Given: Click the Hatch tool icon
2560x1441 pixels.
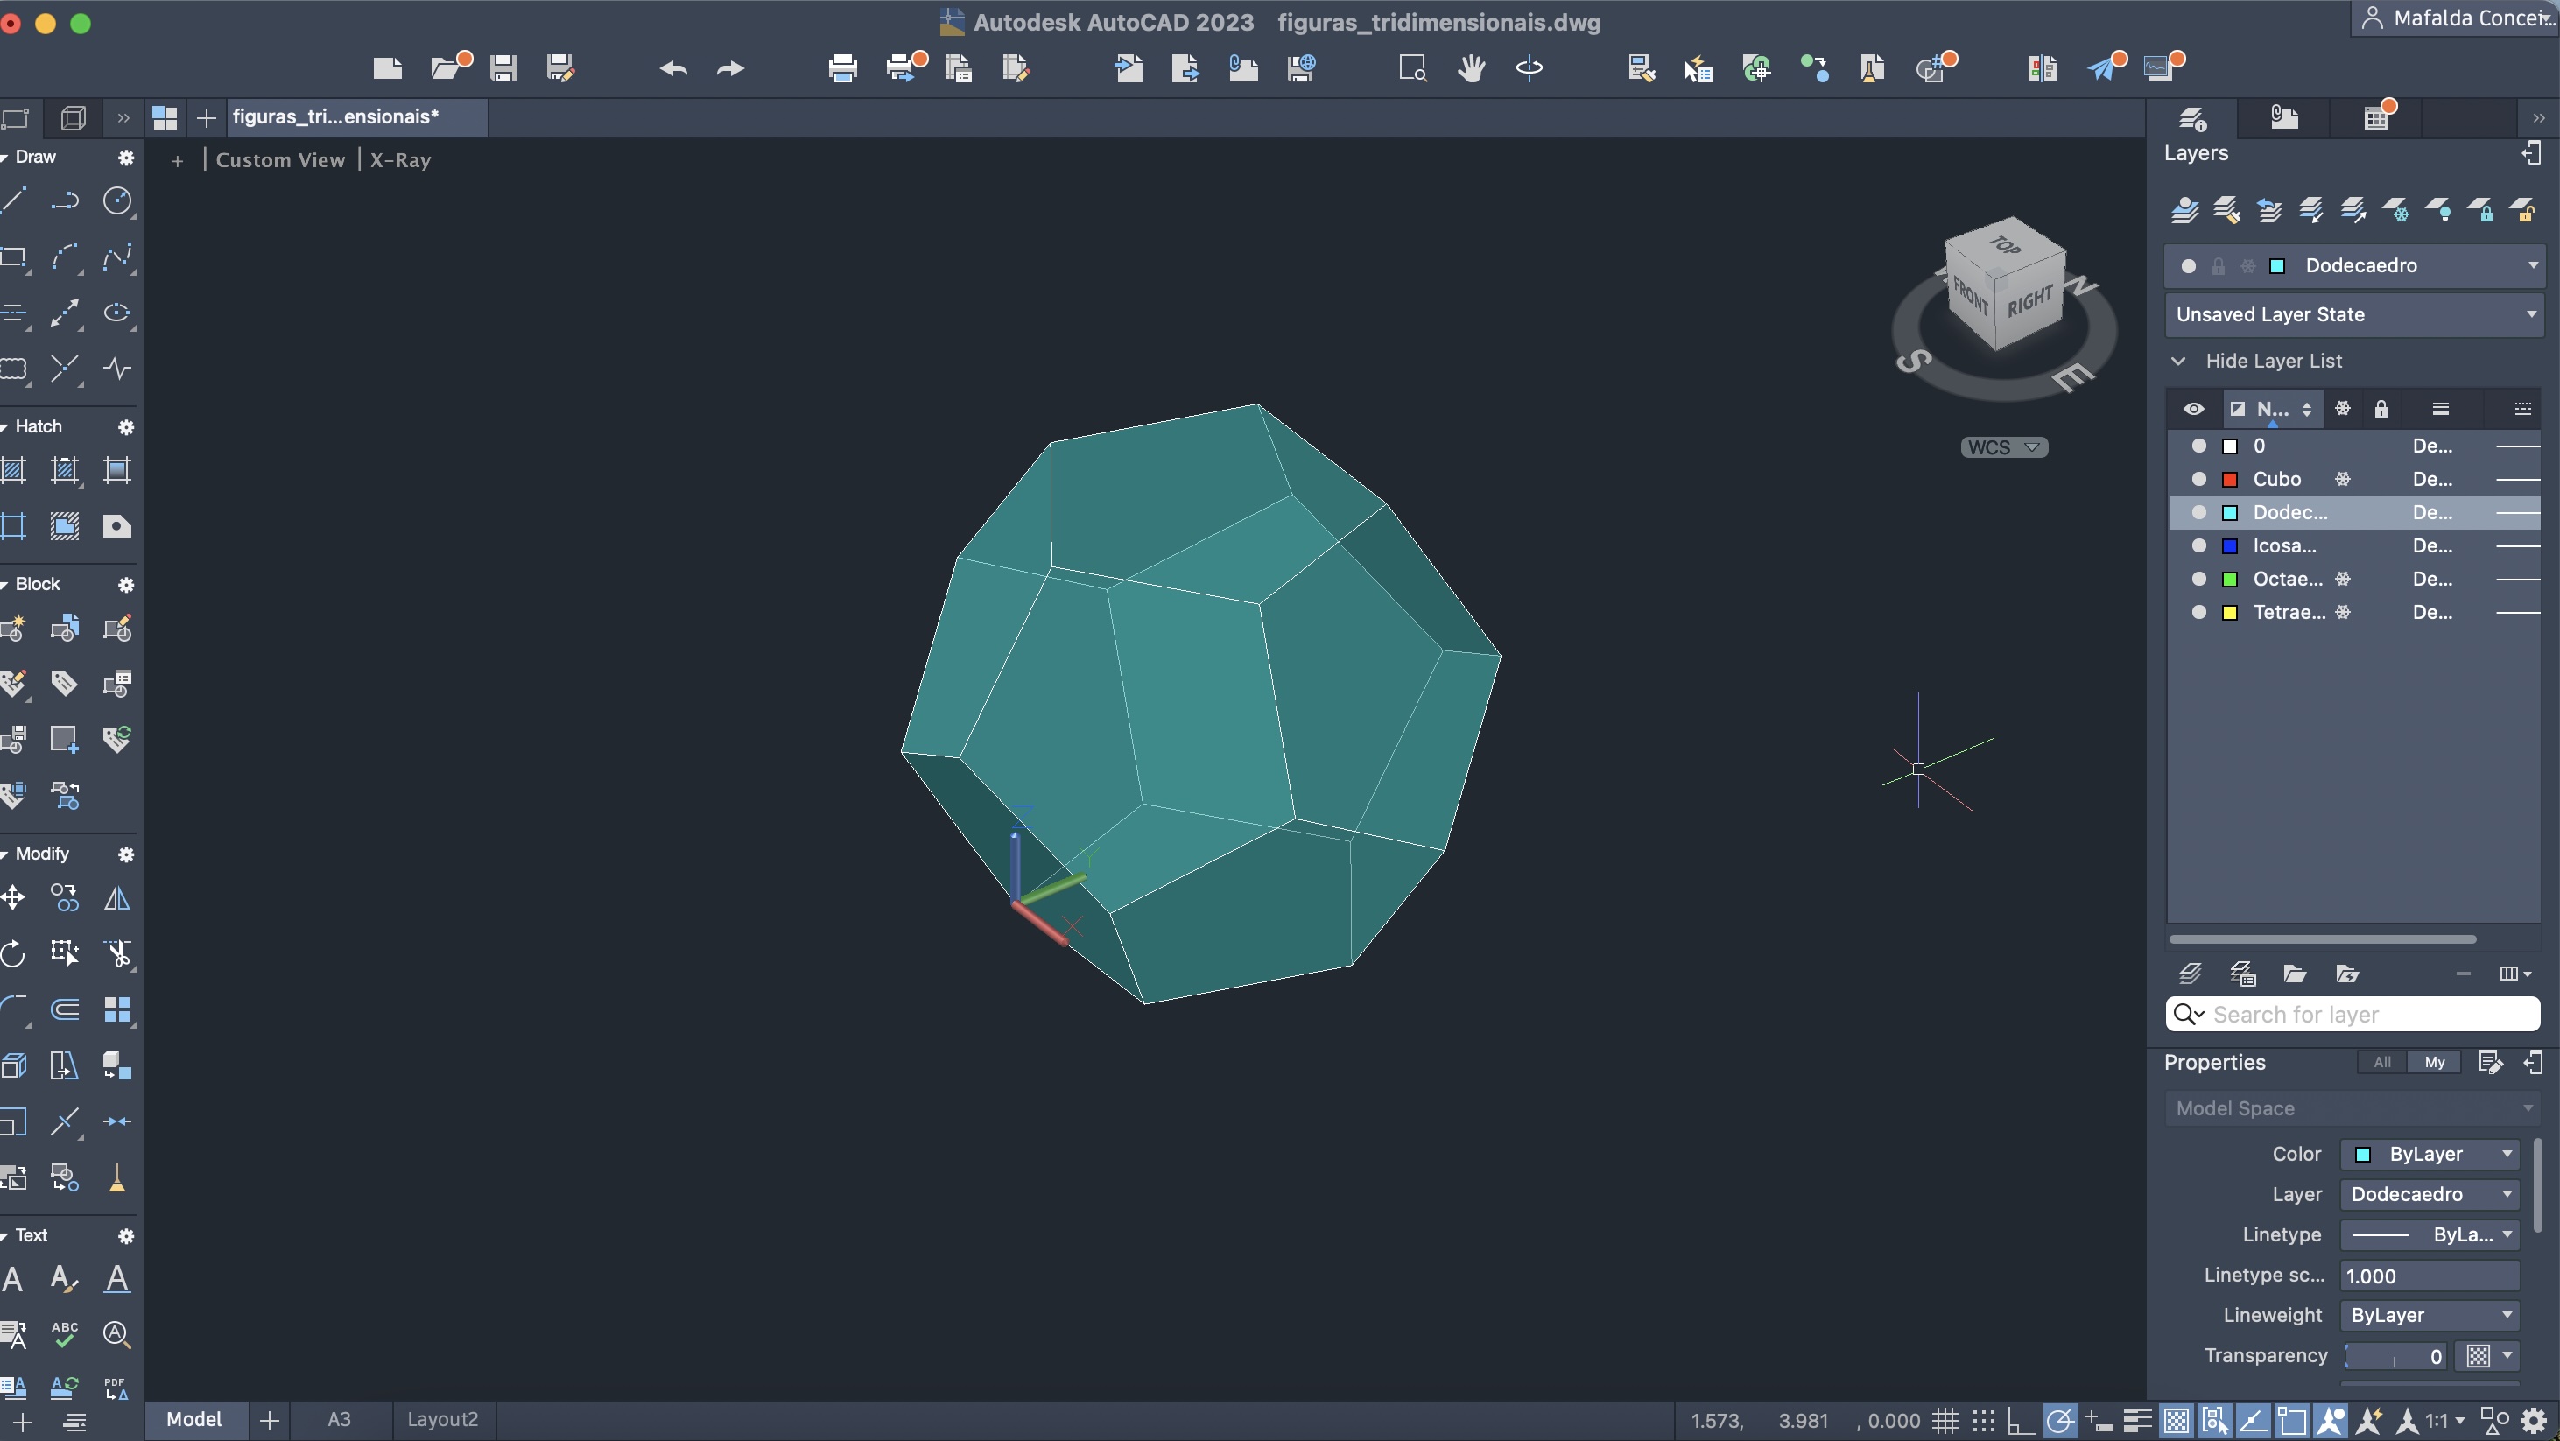Looking at the screenshot, I should point(14,470).
